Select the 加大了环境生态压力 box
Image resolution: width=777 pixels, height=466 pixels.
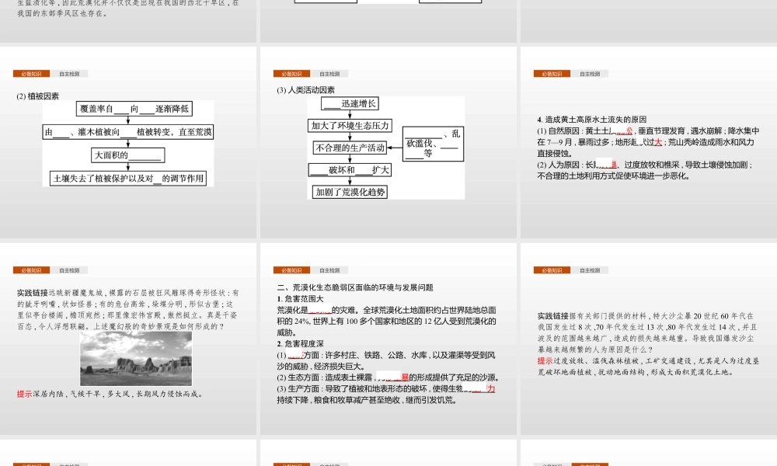349,124
